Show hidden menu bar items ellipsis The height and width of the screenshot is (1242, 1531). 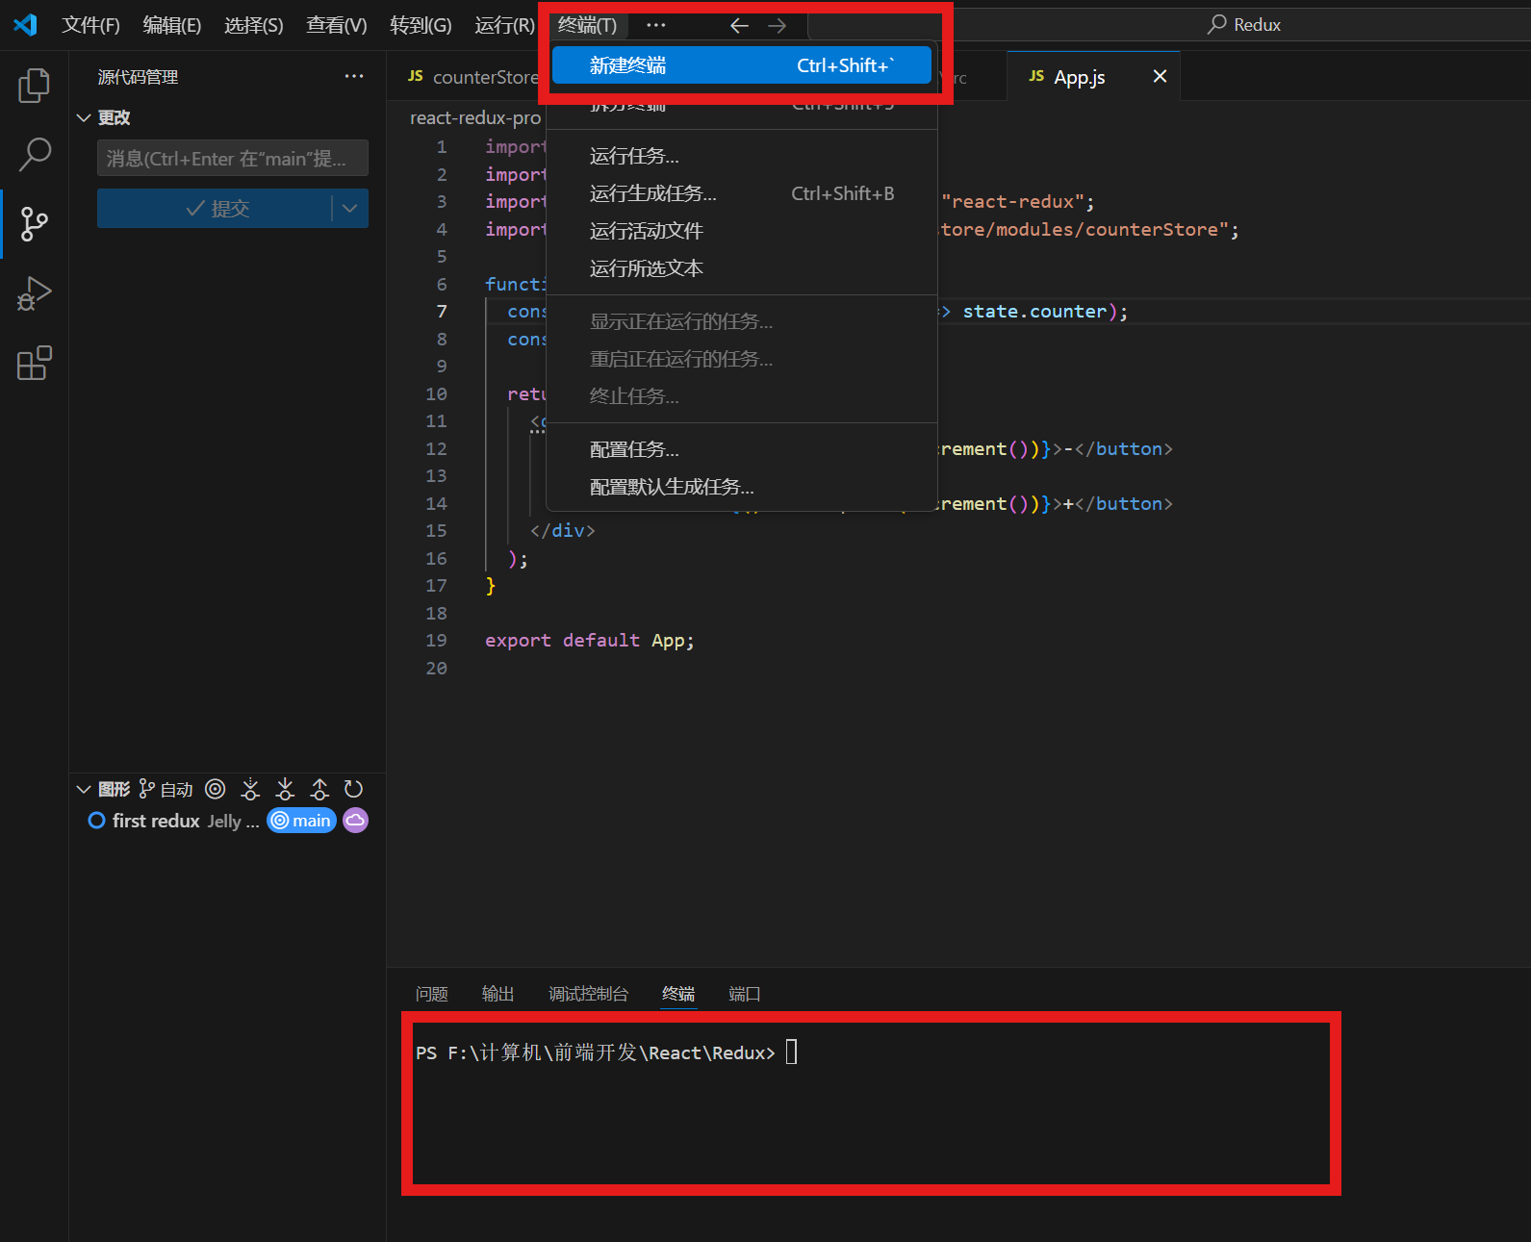(656, 25)
